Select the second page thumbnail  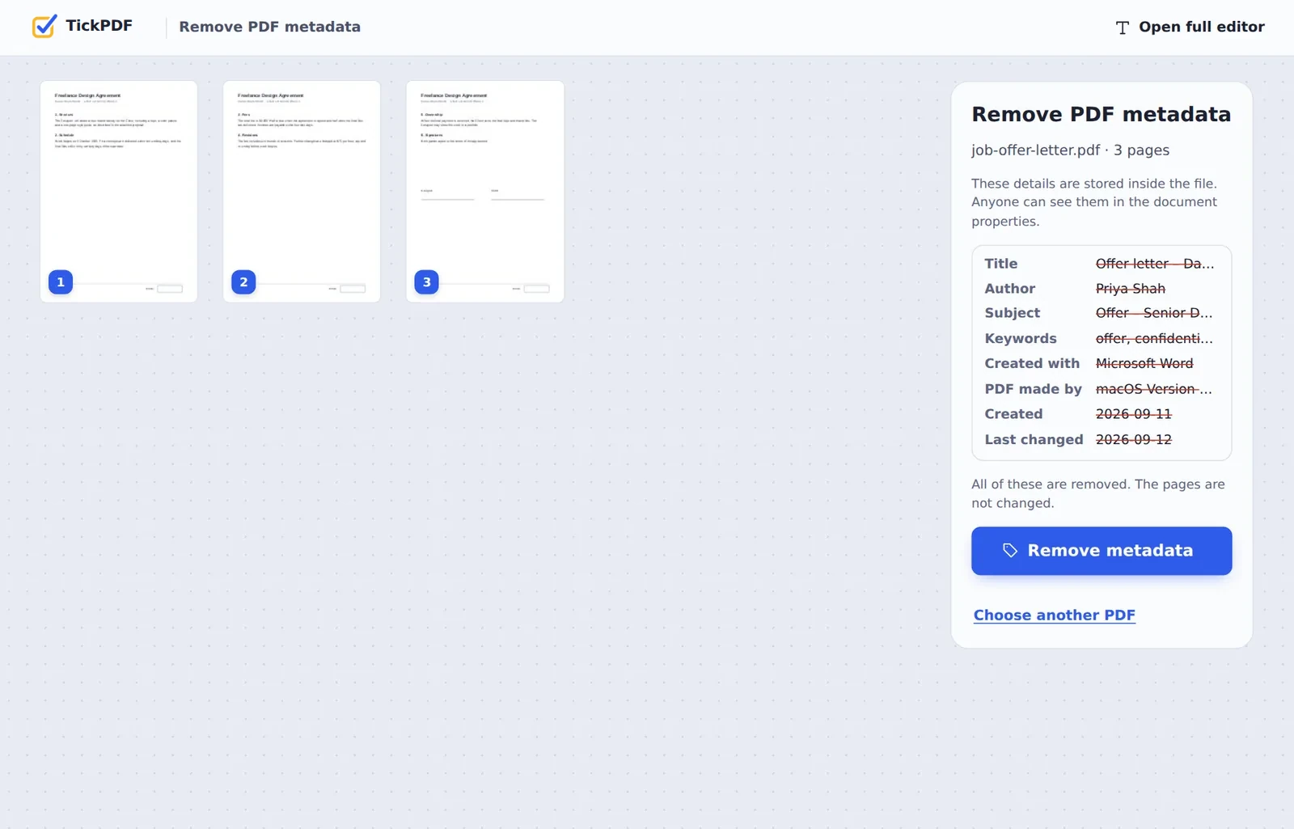[302, 192]
